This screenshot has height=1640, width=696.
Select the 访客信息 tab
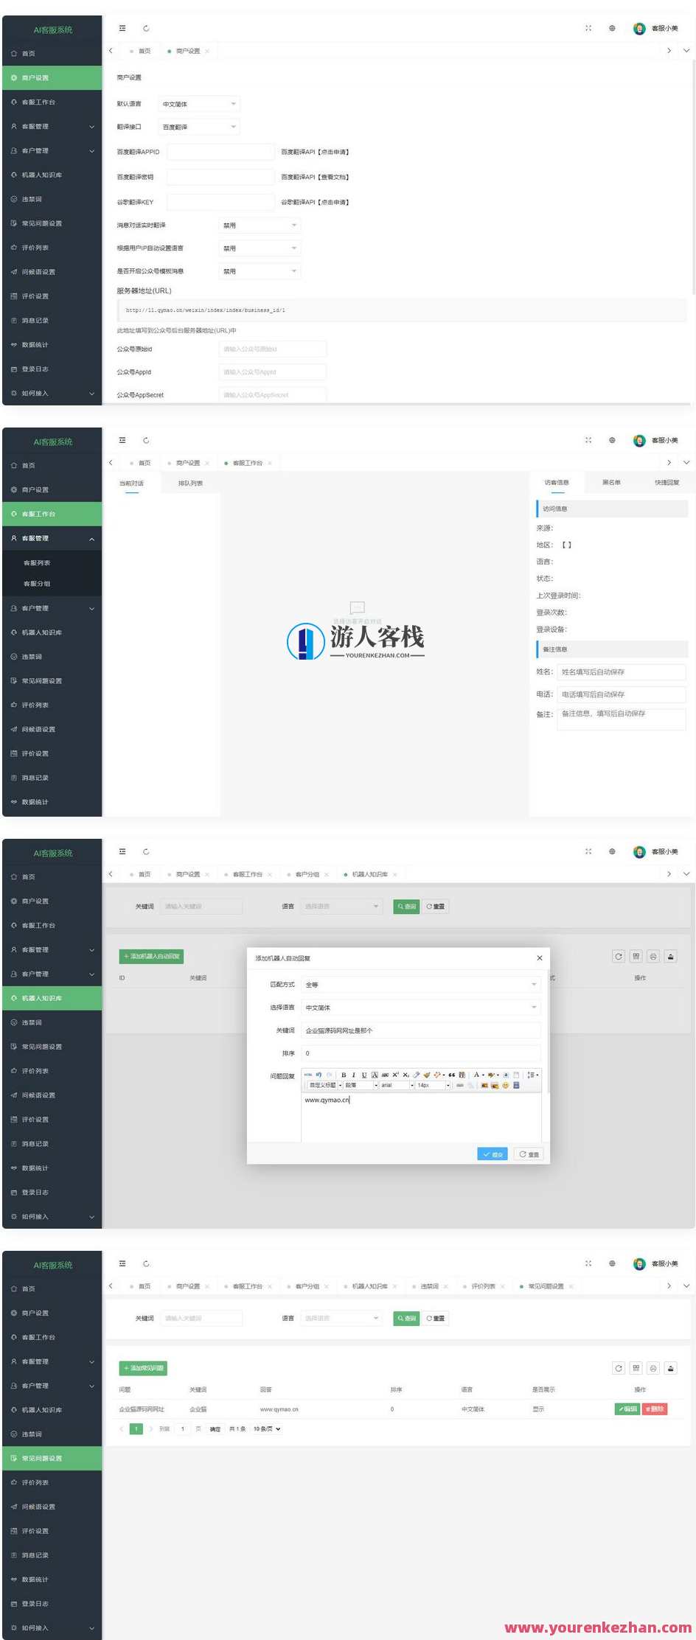click(x=557, y=483)
